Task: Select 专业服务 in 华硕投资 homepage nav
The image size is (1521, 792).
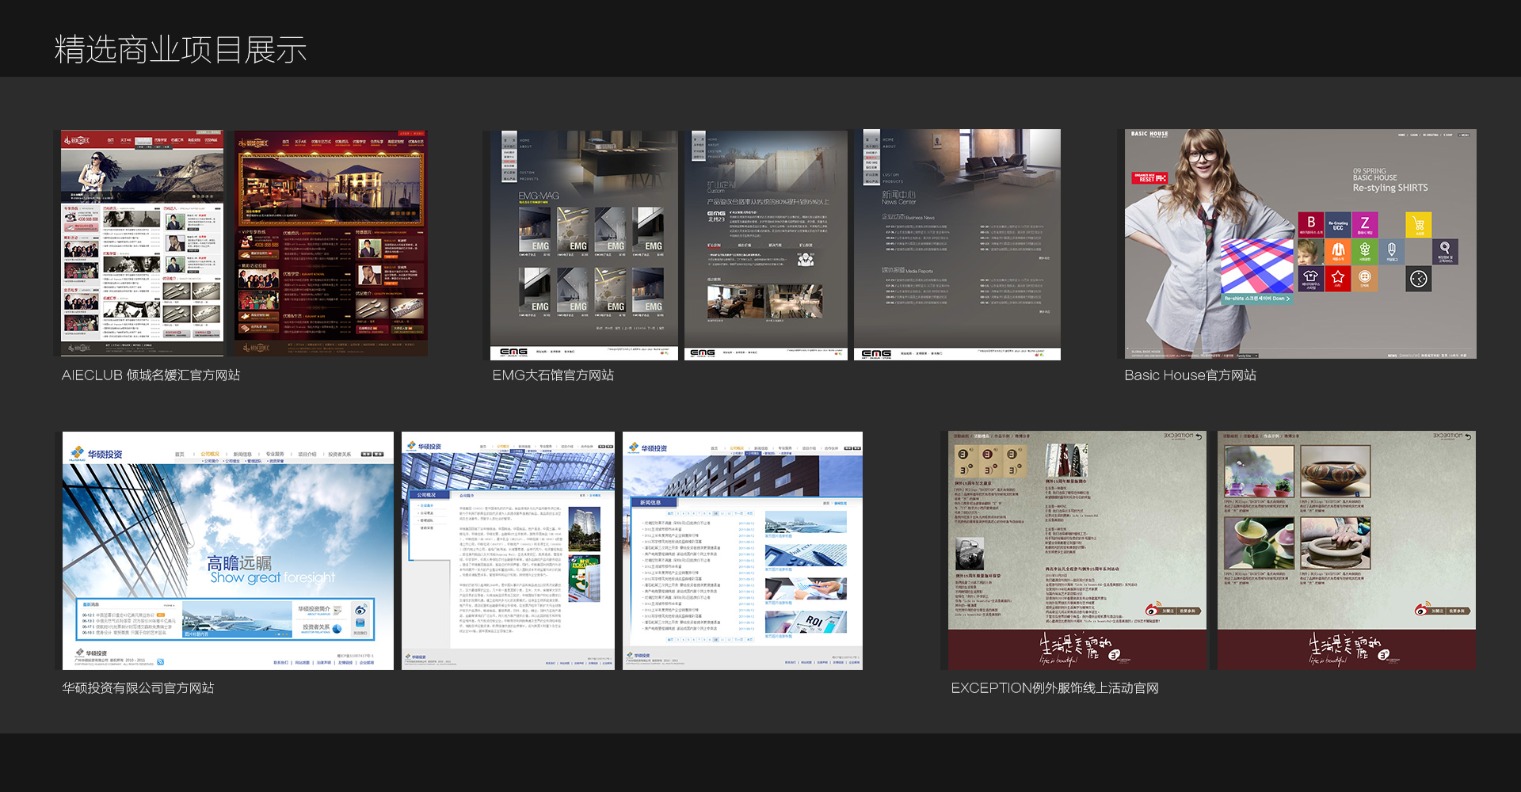Action: tap(275, 455)
